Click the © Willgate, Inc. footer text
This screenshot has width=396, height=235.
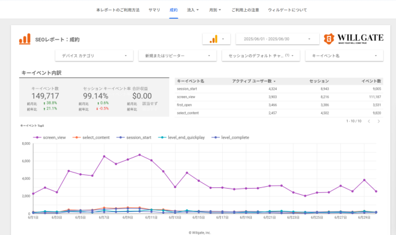tap(200, 233)
